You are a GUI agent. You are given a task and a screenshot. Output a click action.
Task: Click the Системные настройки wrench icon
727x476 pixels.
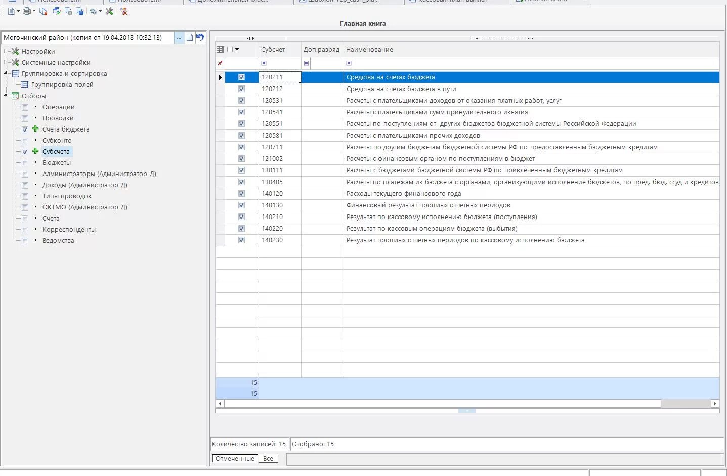pyautogui.click(x=15, y=62)
